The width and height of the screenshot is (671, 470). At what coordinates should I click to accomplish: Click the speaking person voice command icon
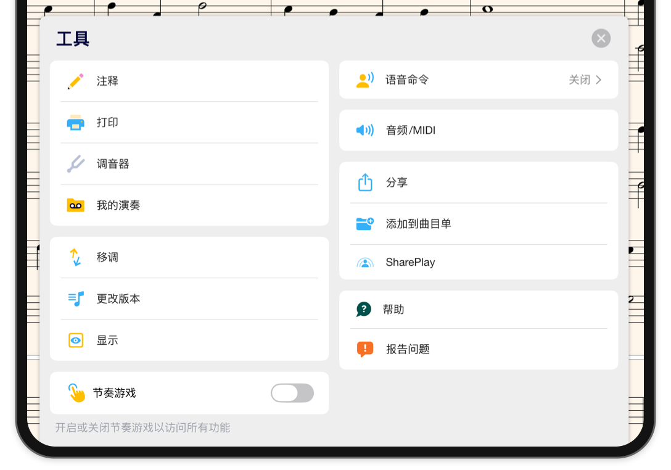point(364,80)
